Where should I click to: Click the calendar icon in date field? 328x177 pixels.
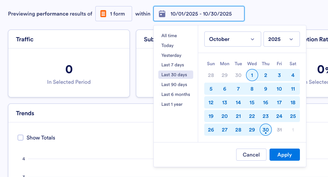point(162,14)
